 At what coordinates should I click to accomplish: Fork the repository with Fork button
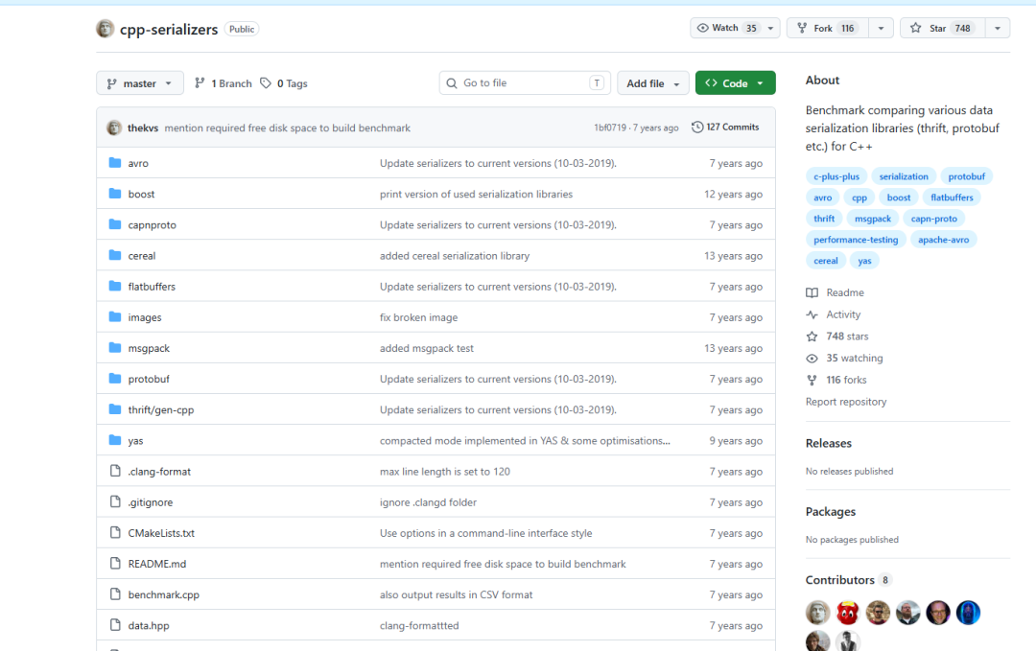pyautogui.click(x=827, y=28)
